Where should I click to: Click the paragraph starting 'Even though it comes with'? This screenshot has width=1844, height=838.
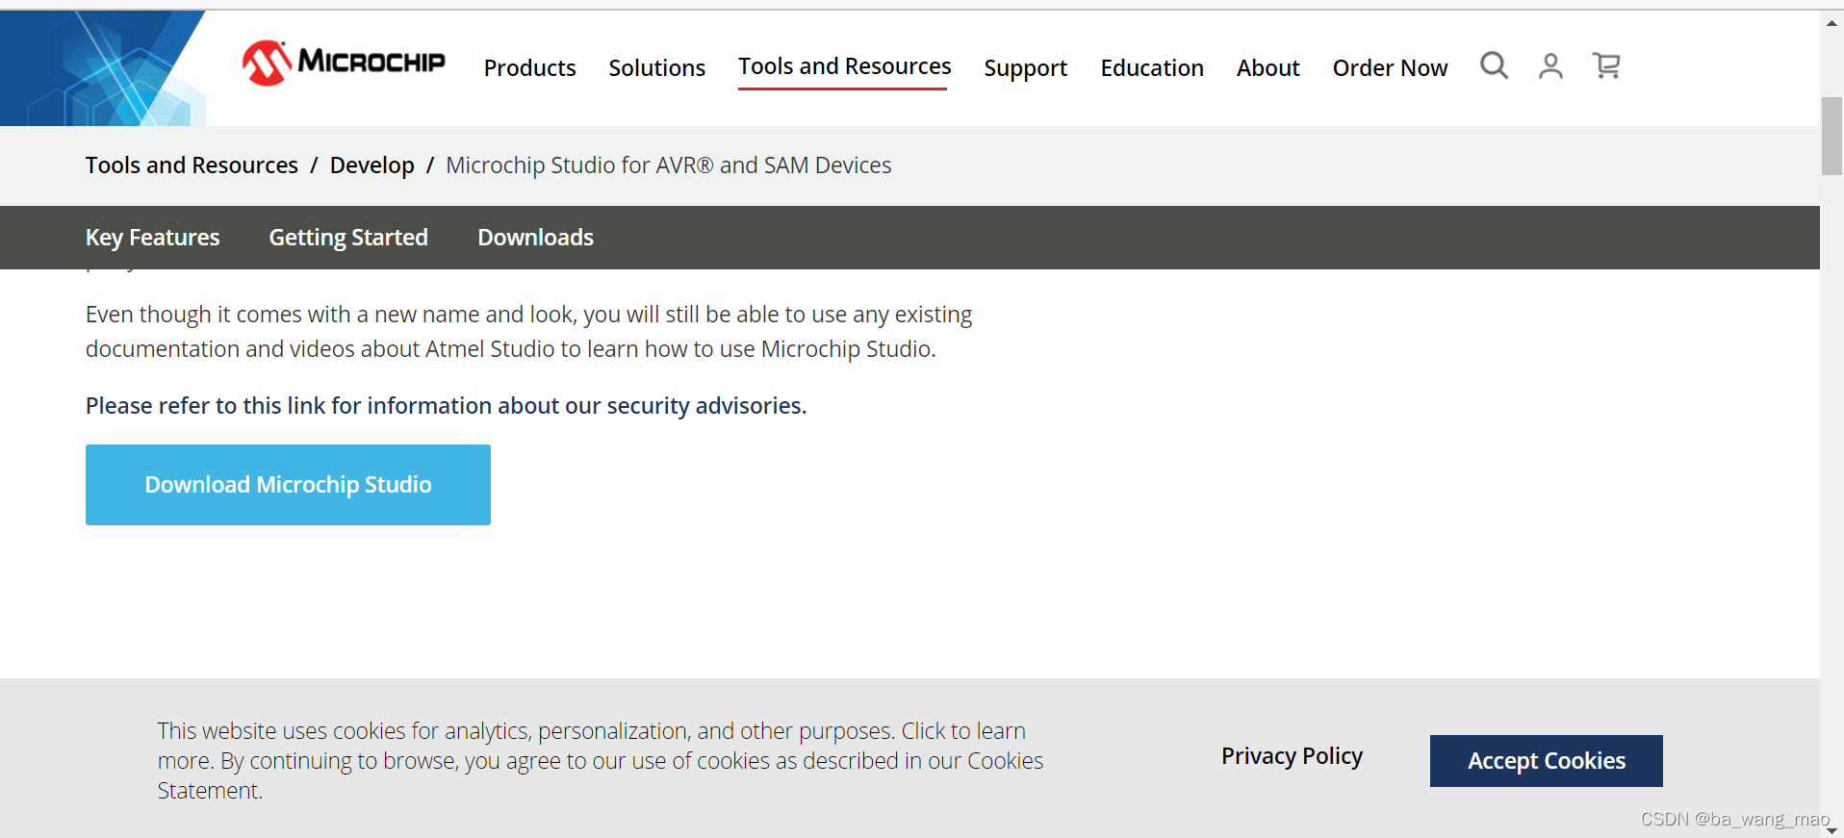click(528, 332)
